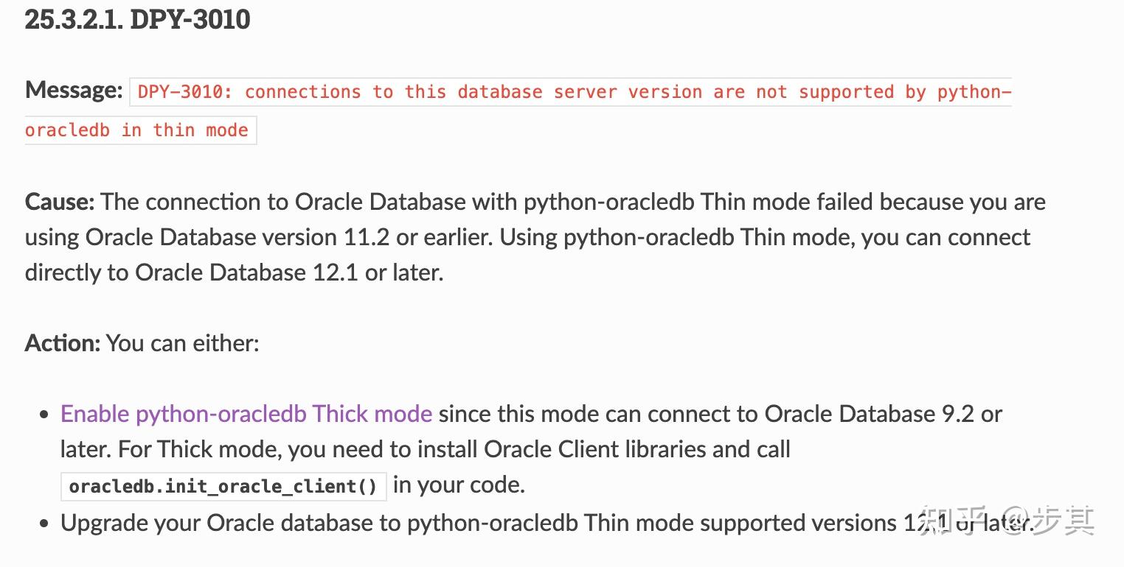This screenshot has width=1124, height=567.
Task: Select the bold Message: label
Action: [x=74, y=91]
